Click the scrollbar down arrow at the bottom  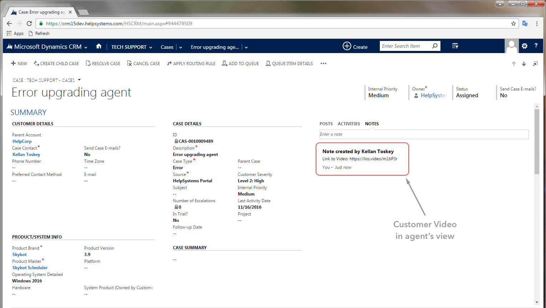click(x=537, y=302)
